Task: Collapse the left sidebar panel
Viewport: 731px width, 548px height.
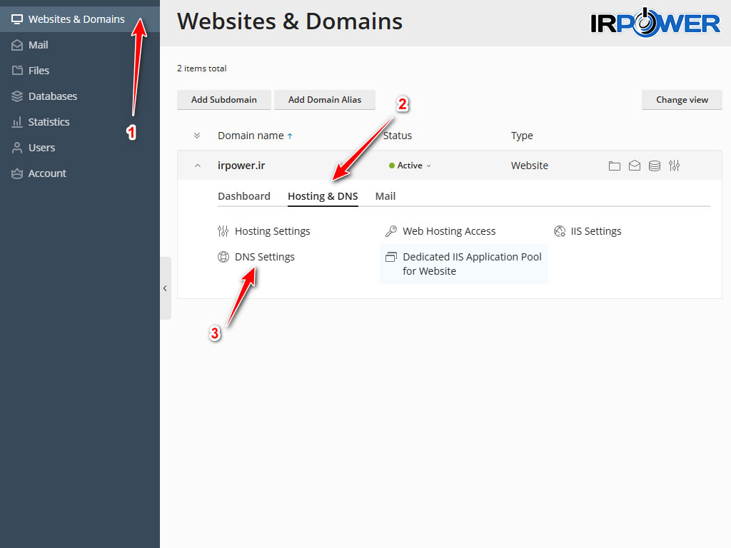Action: tap(165, 288)
